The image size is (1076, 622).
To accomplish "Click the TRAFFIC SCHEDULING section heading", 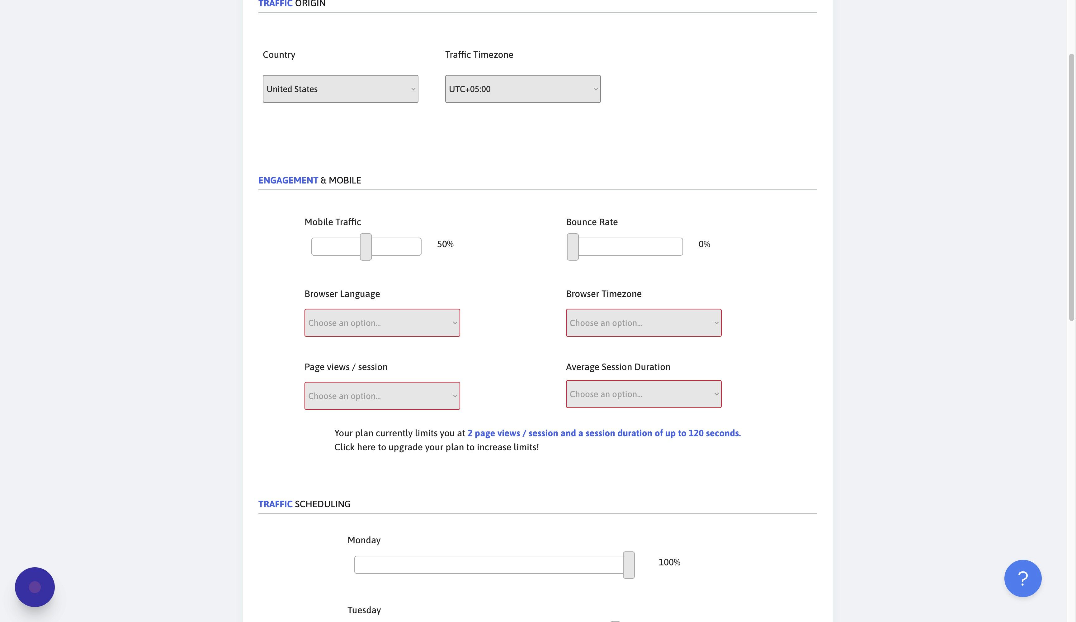I will point(304,504).
